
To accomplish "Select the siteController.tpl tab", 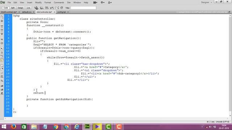I will tap(44, 12).
